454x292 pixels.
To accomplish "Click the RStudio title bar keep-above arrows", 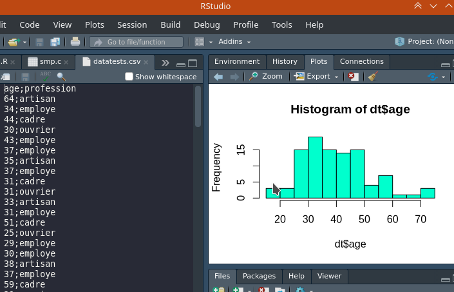I will (x=418, y=6).
